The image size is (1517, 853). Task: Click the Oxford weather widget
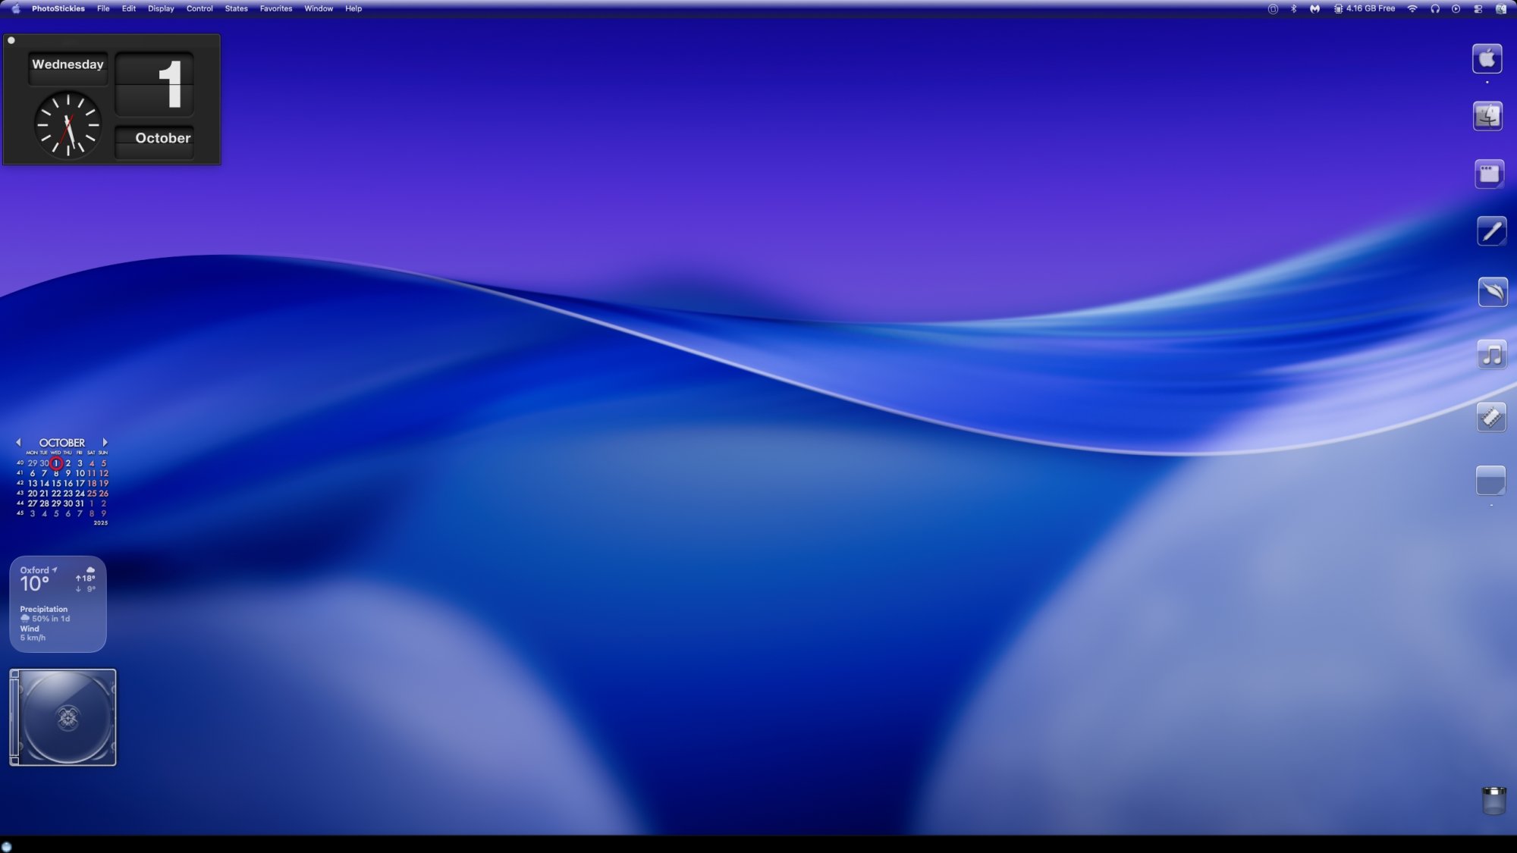pyautogui.click(x=58, y=604)
